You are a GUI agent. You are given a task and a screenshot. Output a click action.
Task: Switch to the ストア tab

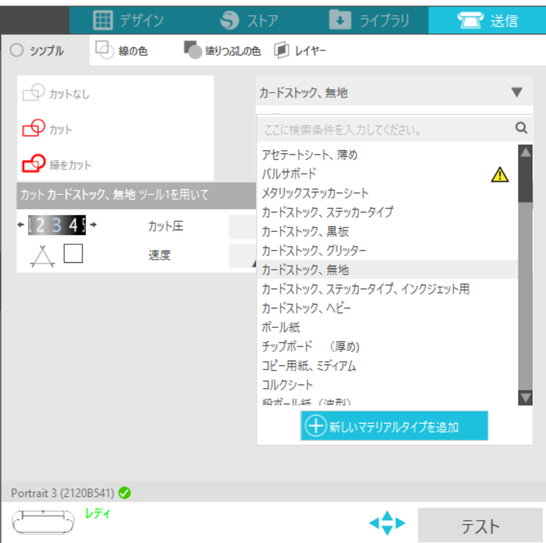pos(250,20)
